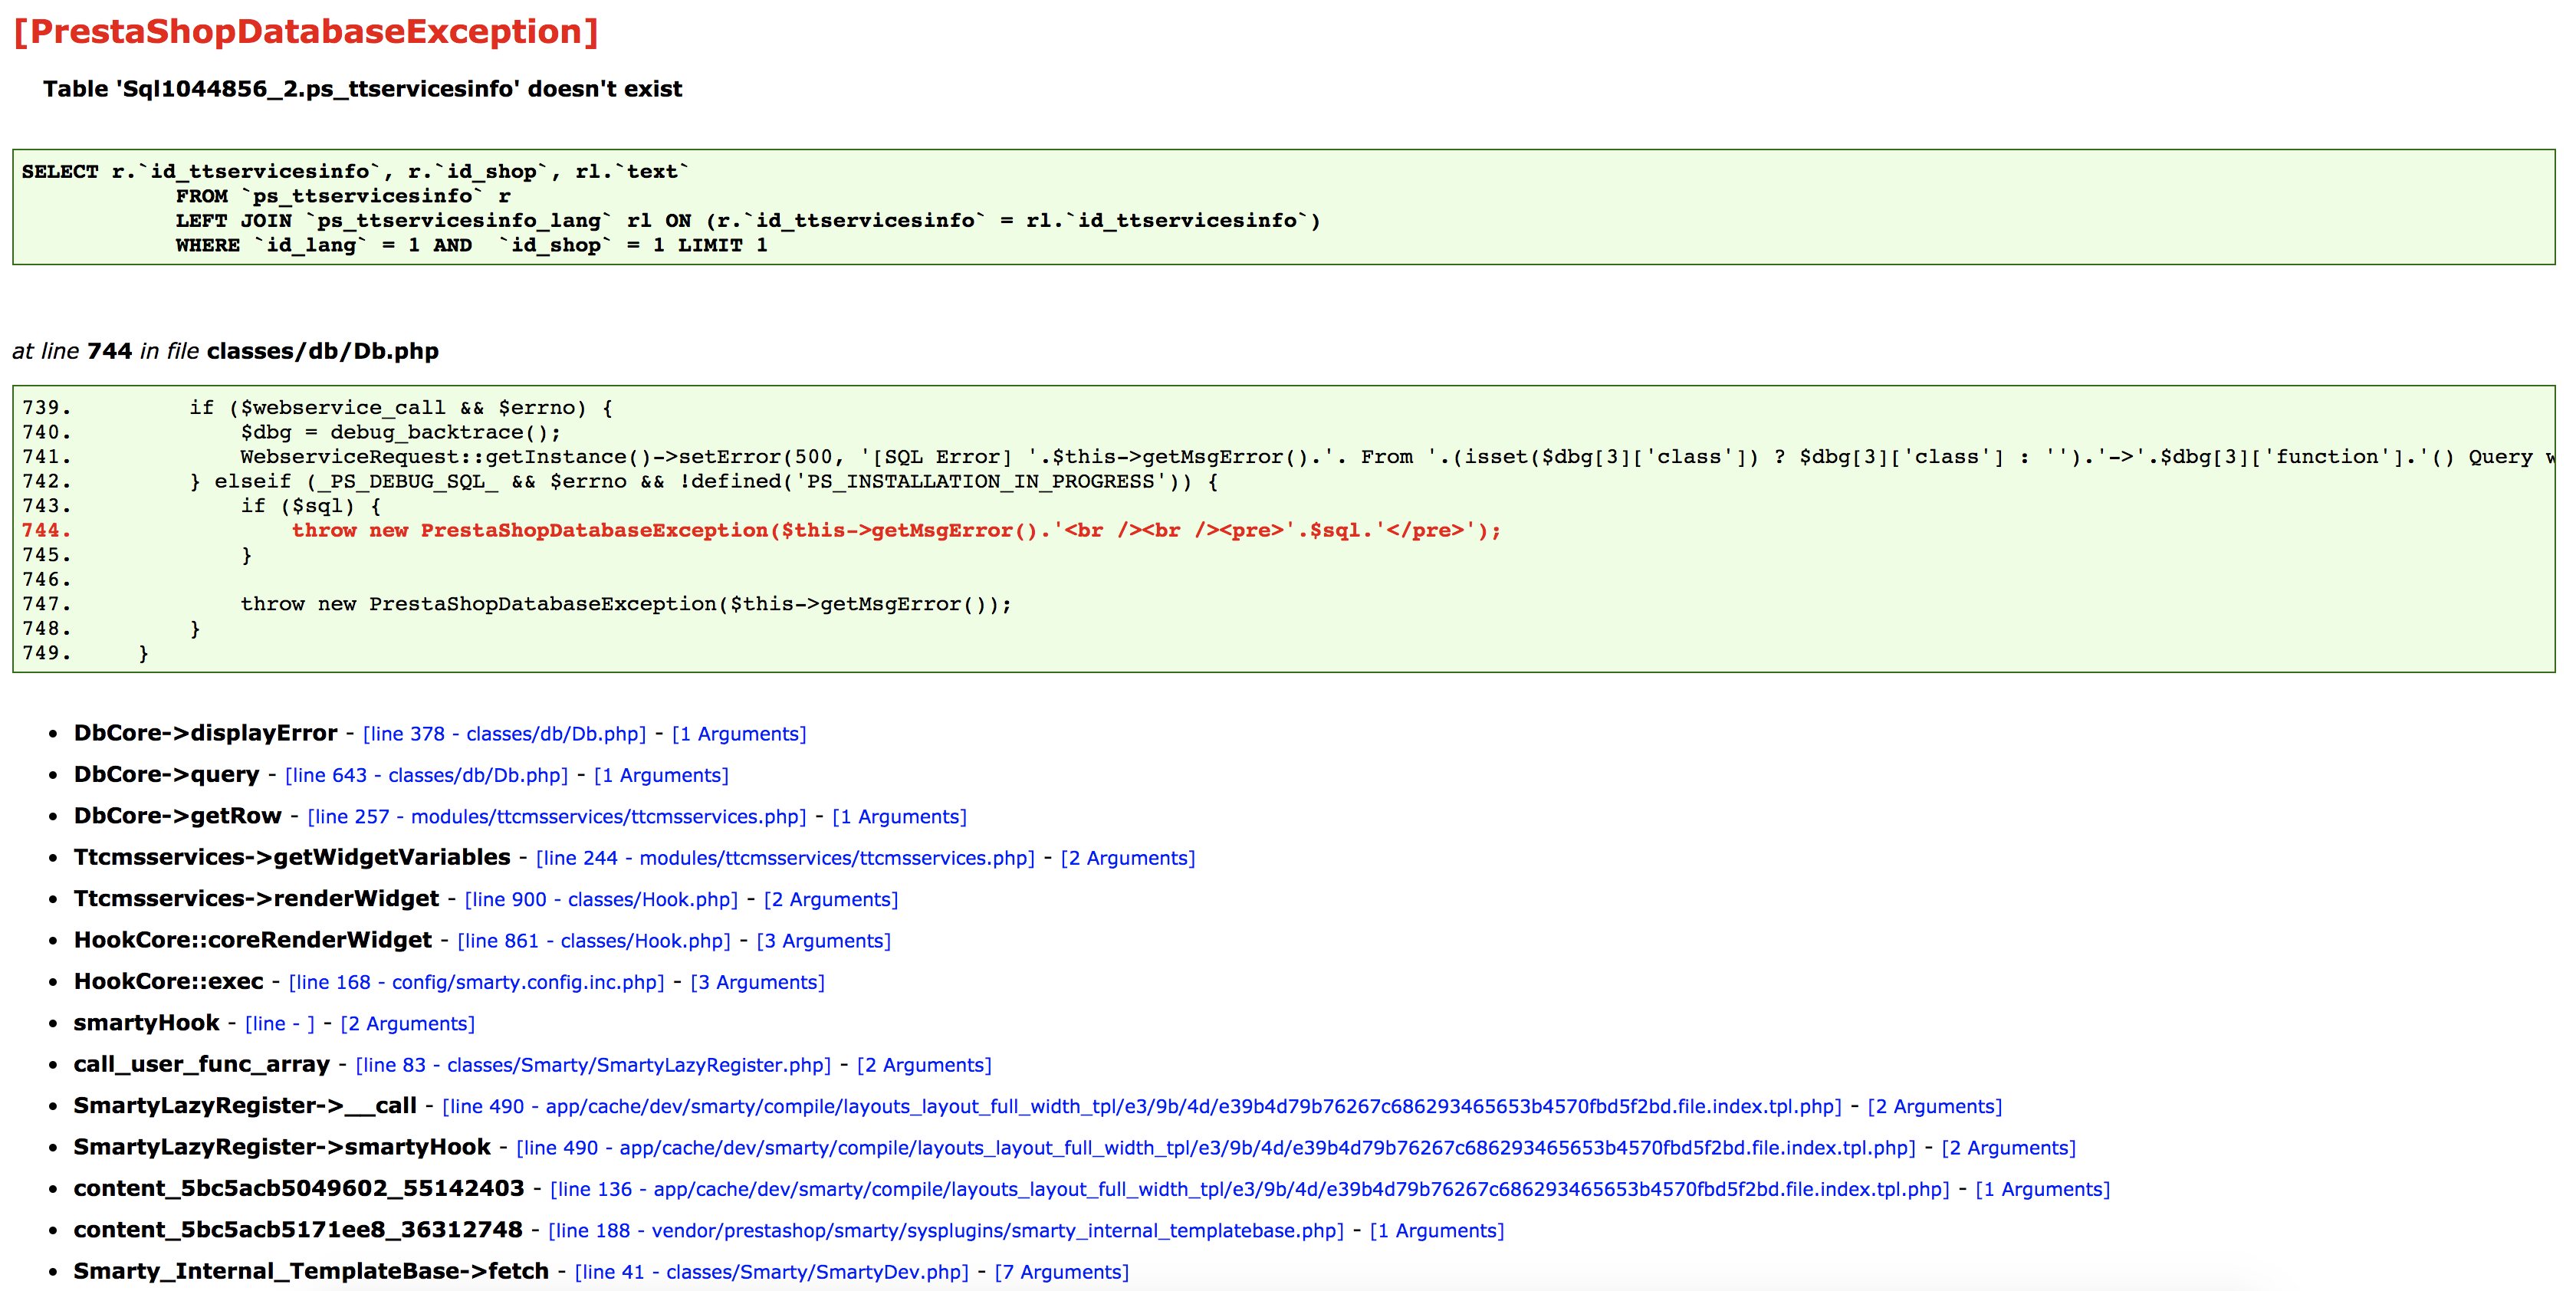Open line 83 SmartyLazyRegister.php link
The image size is (2576, 1291).
[593, 1065]
